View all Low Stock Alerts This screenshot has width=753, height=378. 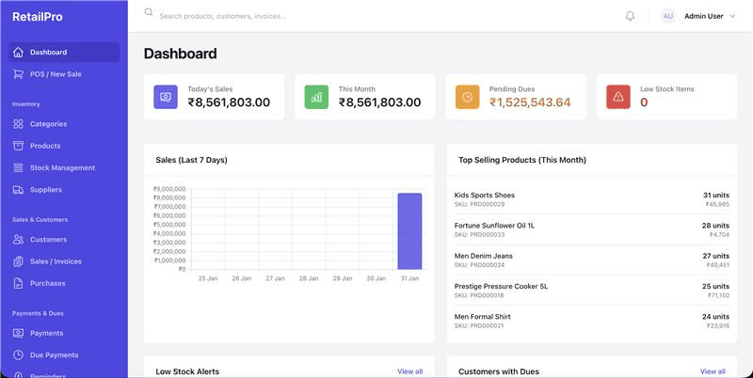(410, 371)
